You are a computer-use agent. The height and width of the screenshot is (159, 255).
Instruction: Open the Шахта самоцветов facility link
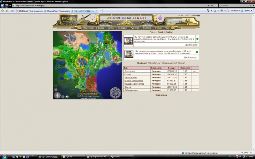coord(134,81)
